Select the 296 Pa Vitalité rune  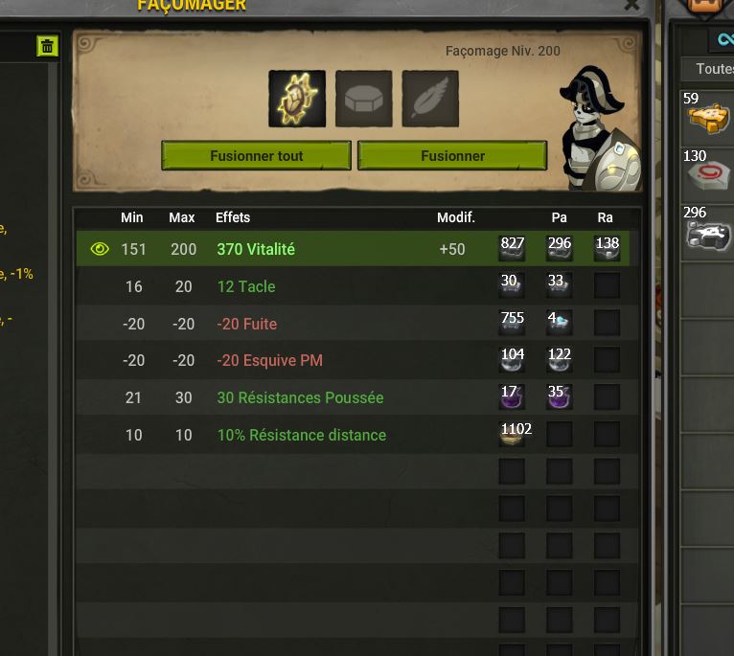point(559,248)
